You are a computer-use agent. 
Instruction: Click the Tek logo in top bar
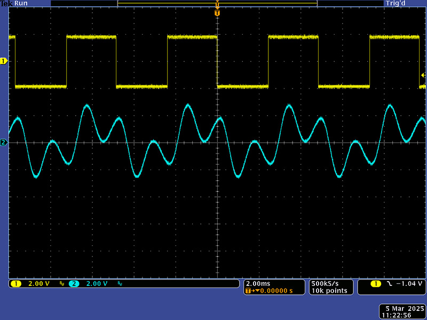click(x=6, y=3)
